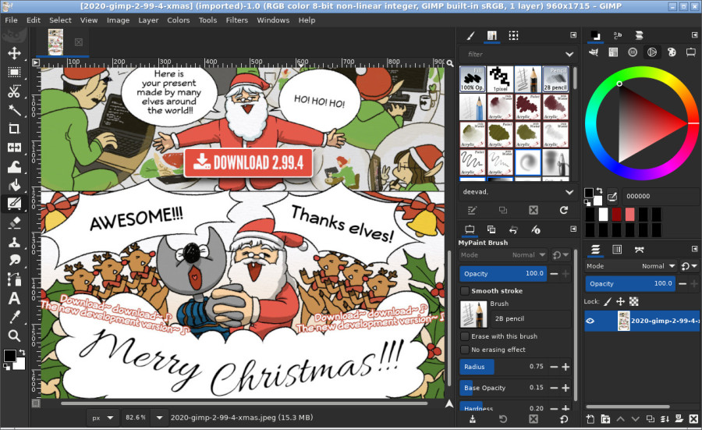Viewport: 702px width, 430px height.
Task: Select the Clone stamp tool
Action: point(14,241)
